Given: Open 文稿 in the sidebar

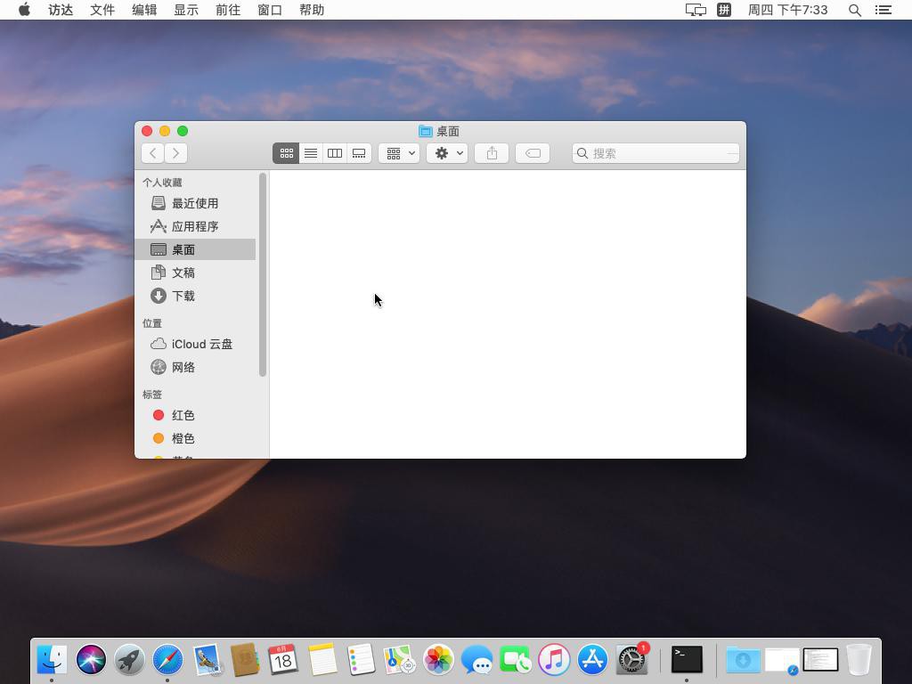Looking at the screenshot, I should click(195, 273).
